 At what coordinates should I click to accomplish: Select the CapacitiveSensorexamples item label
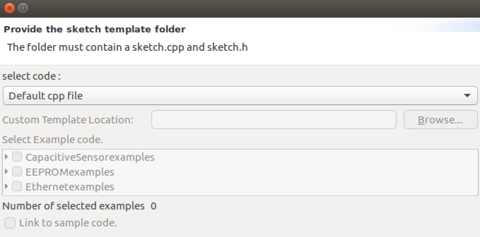[x=90, y=157]
